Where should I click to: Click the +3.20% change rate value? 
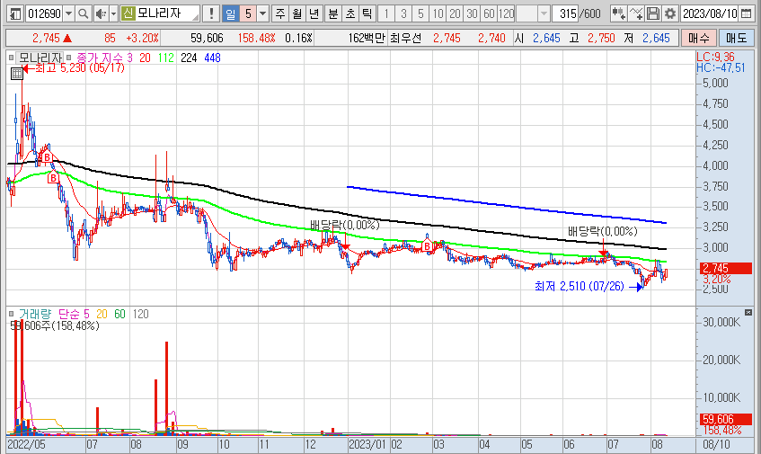pos(142,38)
